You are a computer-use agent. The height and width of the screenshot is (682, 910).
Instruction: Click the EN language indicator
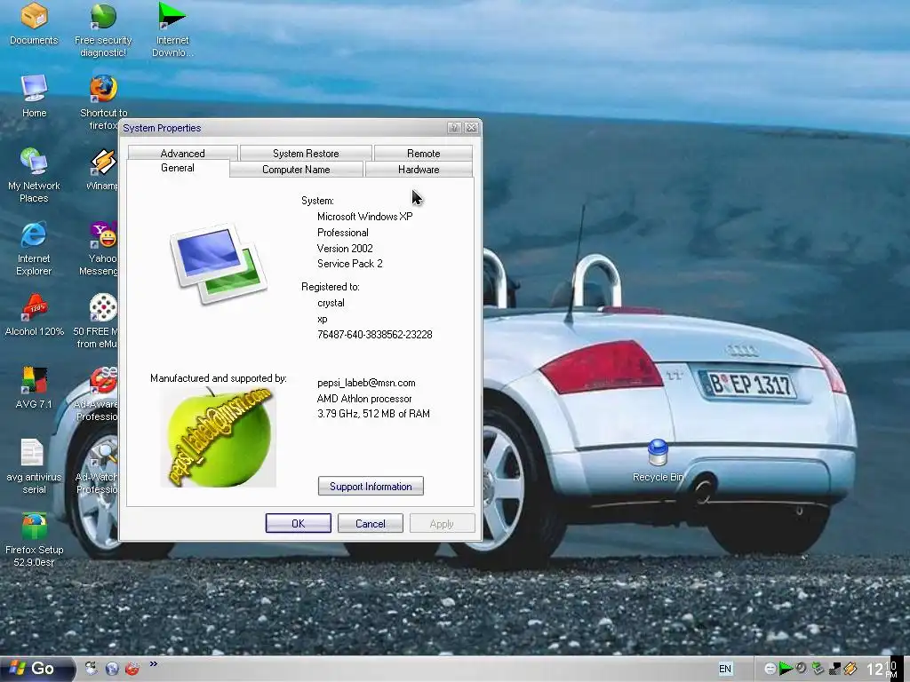[x=725, y=669]
